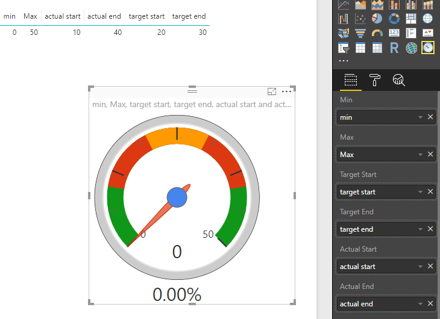Open focus mode on the gauge visual

click(x=272, y=91)
